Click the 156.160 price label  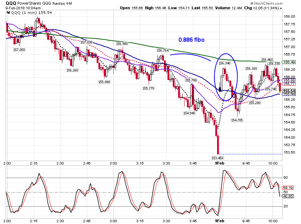pos(251,68)
